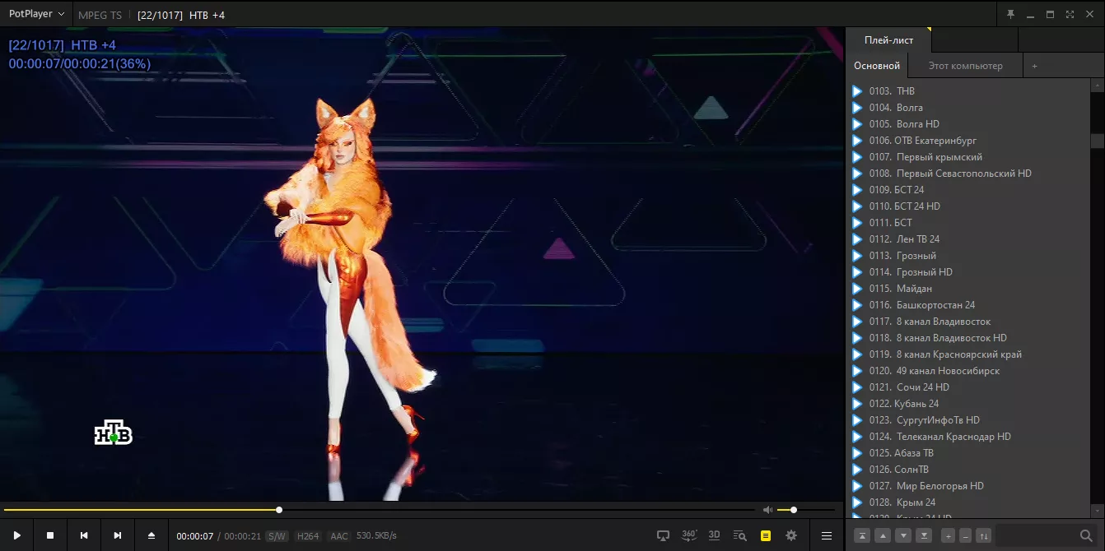Select 0123. СургутИнфоТв HD channel
This screenshot has height=551, width=1105.
pos(967,420)
